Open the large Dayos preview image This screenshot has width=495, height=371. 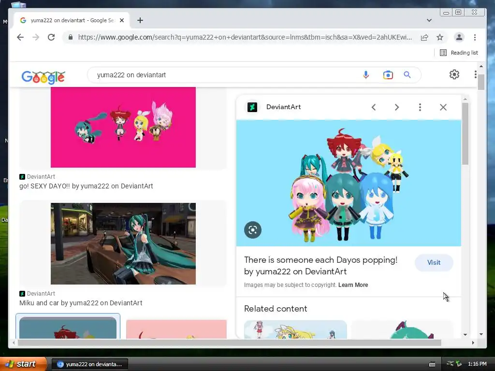point(349,183)
